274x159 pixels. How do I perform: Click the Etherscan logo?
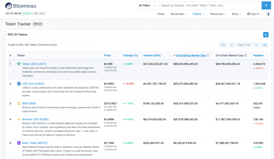pos(21,6)
